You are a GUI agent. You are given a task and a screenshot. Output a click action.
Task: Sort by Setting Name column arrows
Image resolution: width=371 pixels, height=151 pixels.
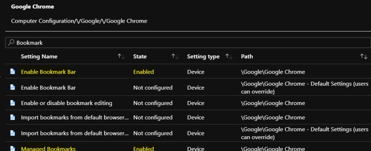[121, 56]
